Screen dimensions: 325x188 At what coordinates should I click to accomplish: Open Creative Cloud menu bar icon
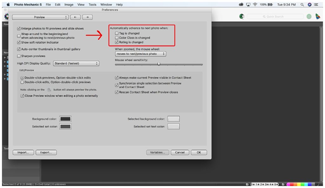pos(241,4)
